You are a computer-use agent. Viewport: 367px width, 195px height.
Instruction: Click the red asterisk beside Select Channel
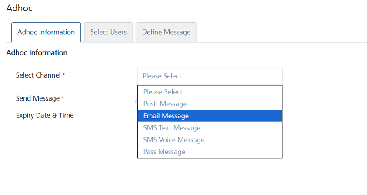click(64, 75)
